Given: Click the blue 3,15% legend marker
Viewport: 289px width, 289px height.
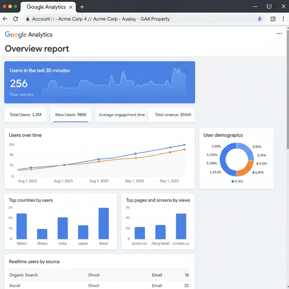Looking at the screenshot, I should 233,182.
